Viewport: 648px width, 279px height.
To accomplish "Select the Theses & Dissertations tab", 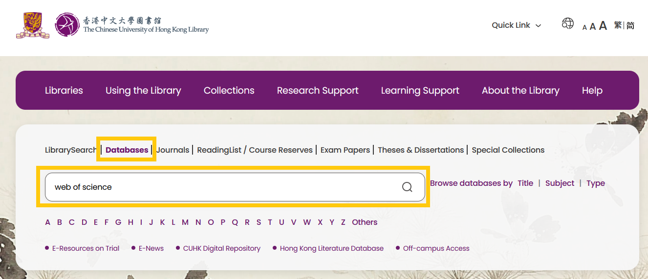I will coord(421,150).
